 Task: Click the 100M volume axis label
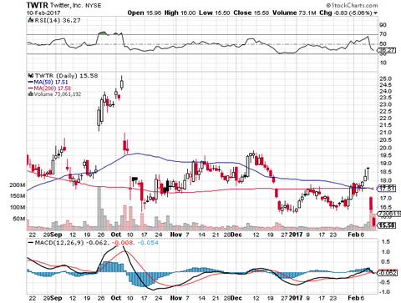[18, 208]
